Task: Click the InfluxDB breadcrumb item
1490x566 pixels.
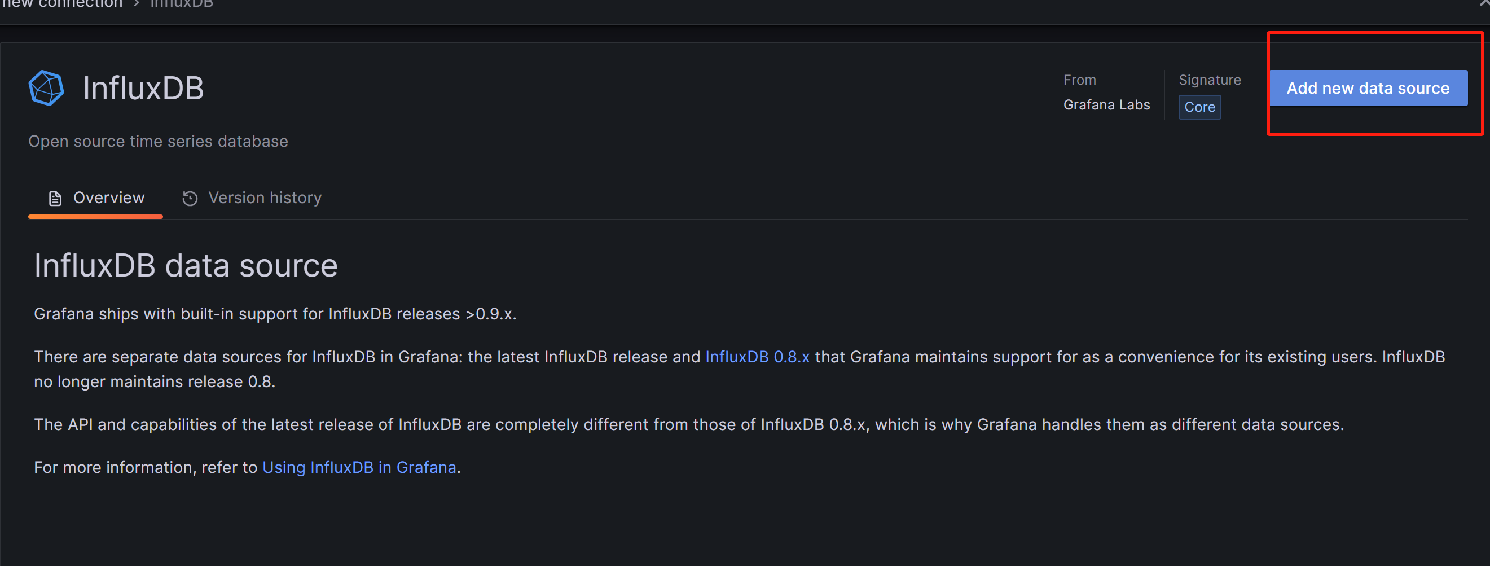Action: tap(182, 3)
